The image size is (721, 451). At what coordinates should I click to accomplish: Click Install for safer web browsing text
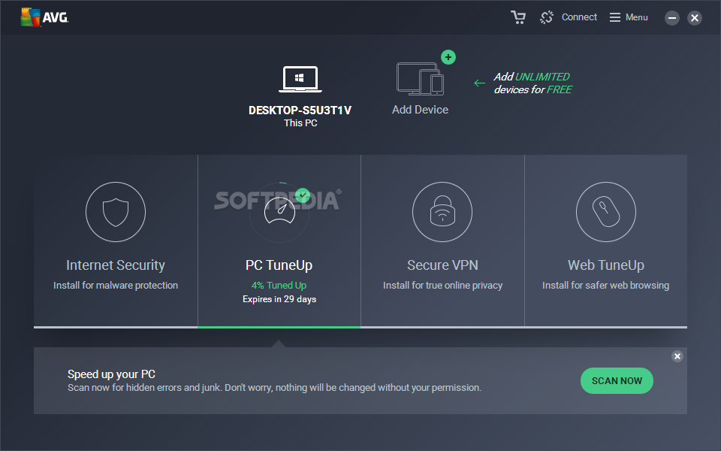[x=605, y=286]
